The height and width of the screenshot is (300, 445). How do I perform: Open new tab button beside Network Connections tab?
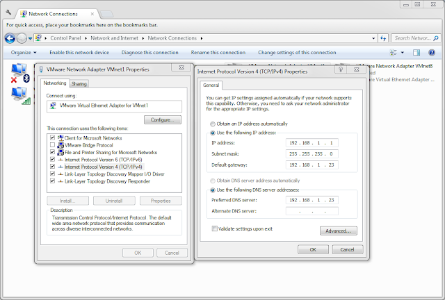(106, 14)
